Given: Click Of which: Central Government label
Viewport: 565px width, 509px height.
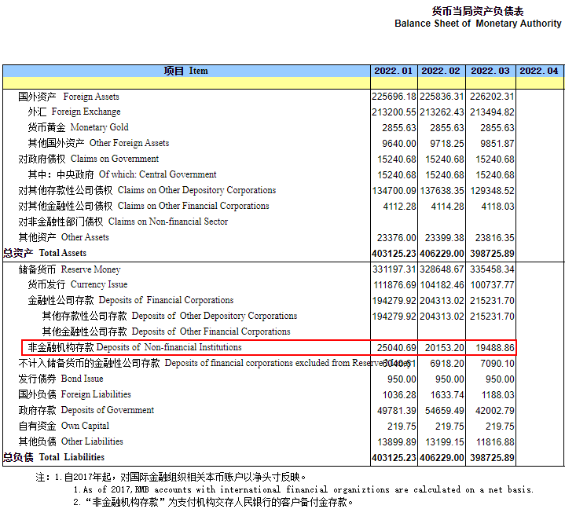Looking at the screenshot, I should [122, 174].
